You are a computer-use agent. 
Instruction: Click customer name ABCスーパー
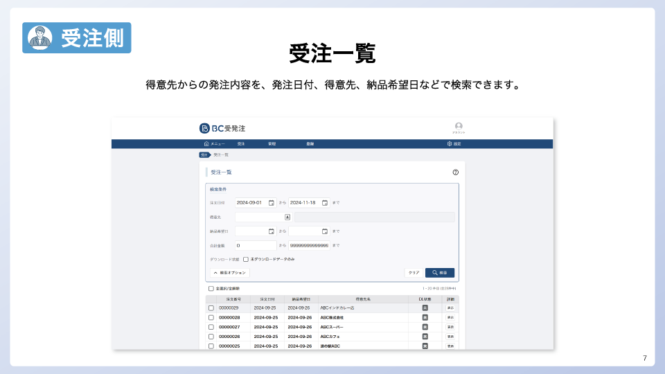click(x=332, y=328)
